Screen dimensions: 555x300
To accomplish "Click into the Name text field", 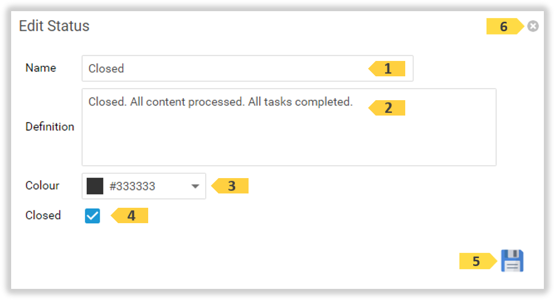I will (223, 68).
